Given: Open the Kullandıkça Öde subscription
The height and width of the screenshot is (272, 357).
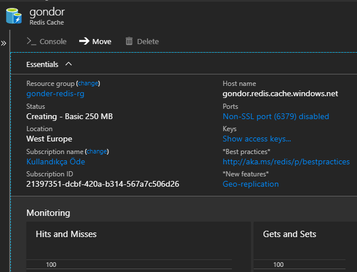Looking at the screenshot, I should [x=56, y=161].
